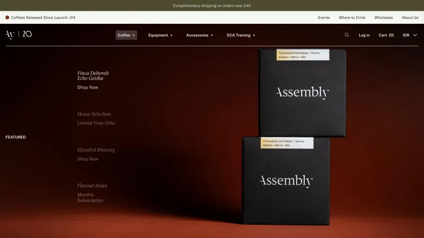Select the Flavour Index slide

pyautogui.click(x=92, y=186)
